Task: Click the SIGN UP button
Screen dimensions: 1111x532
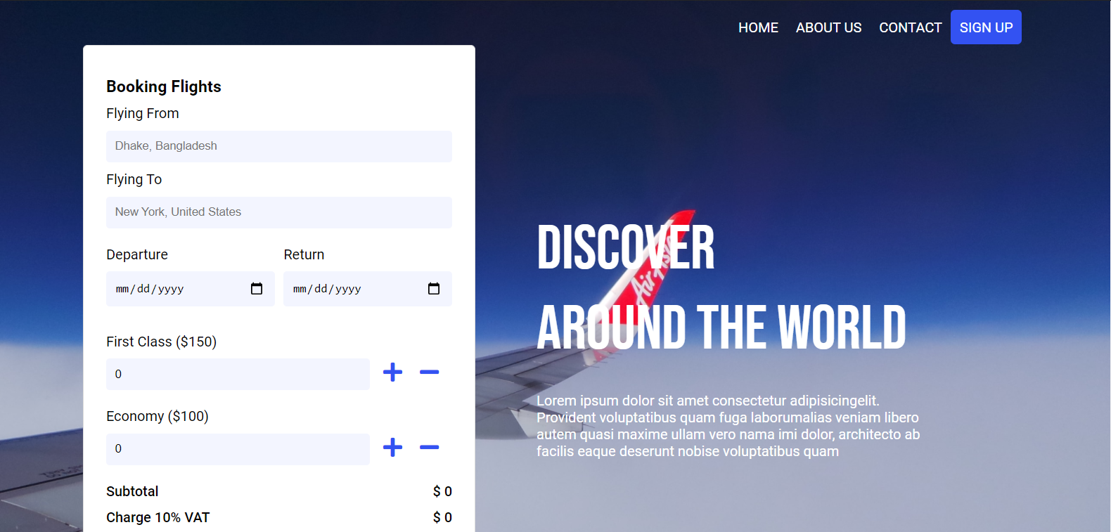Action: [x=986, y=27]
